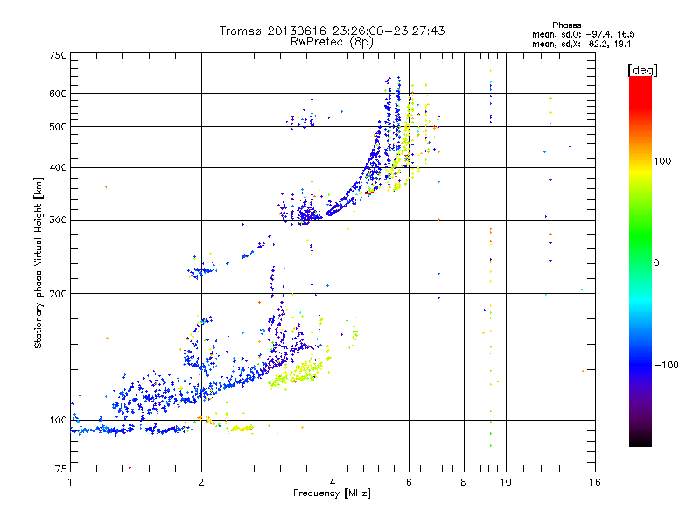Click the rainbow phase colorbar

coord(640,262)
